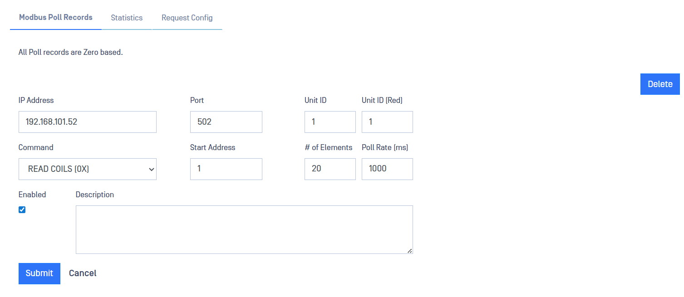Click inside the Description text area
This screenshot has height=297, width=684.
[244, 229]
